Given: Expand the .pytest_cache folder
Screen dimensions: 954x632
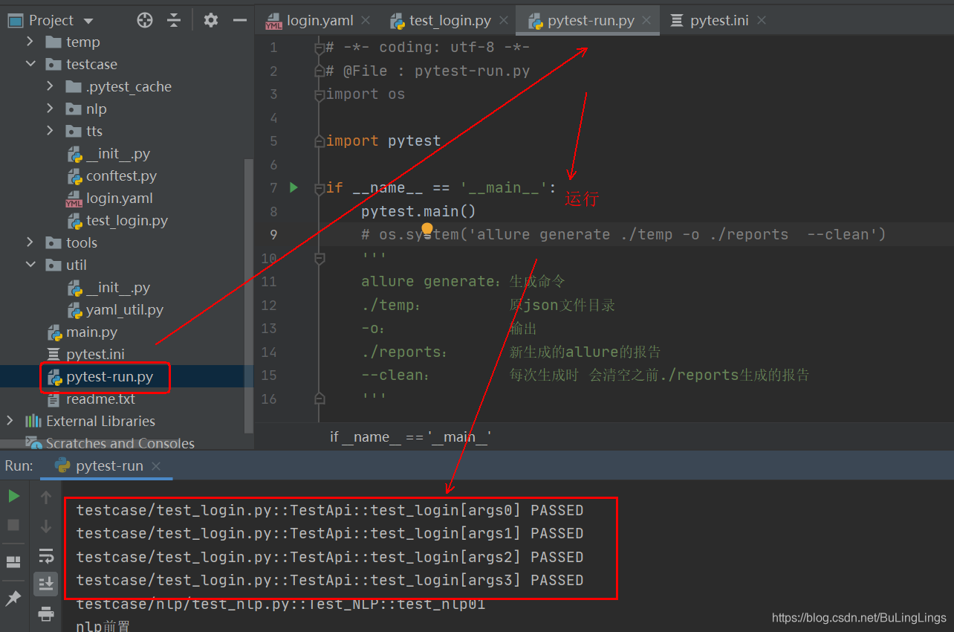Looking at the screenshot, I should (50, 86).
